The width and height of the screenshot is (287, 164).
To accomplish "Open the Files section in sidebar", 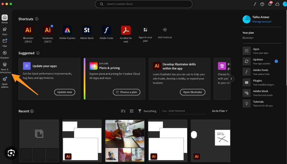I will point(5,43).
